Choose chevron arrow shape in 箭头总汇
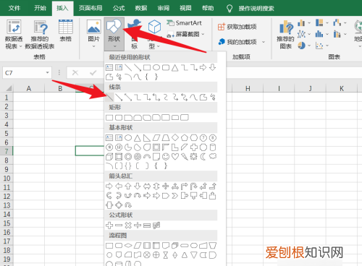Image resolution: width=362 pixels, height=266 pixels. [175, 195]
